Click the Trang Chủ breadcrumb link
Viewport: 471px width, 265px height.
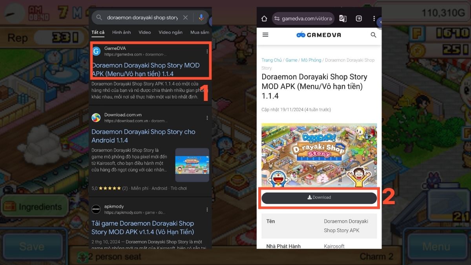tap(272, 60)
